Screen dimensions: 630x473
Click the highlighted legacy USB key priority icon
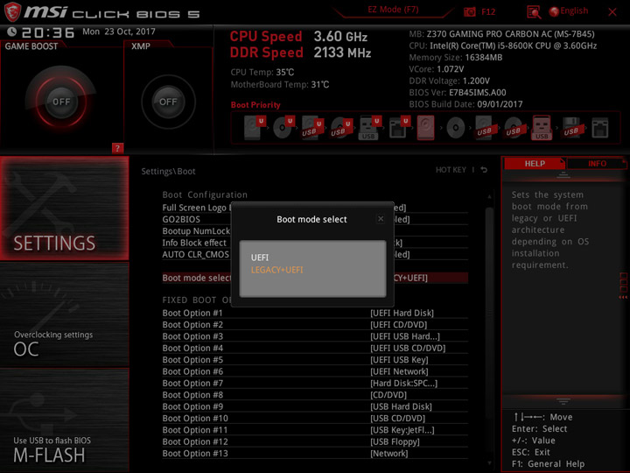coord(542,128)
